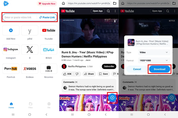Tap recent apps in right phone navbar
This screenshot has width=178, height=118.
coord(132,114)
